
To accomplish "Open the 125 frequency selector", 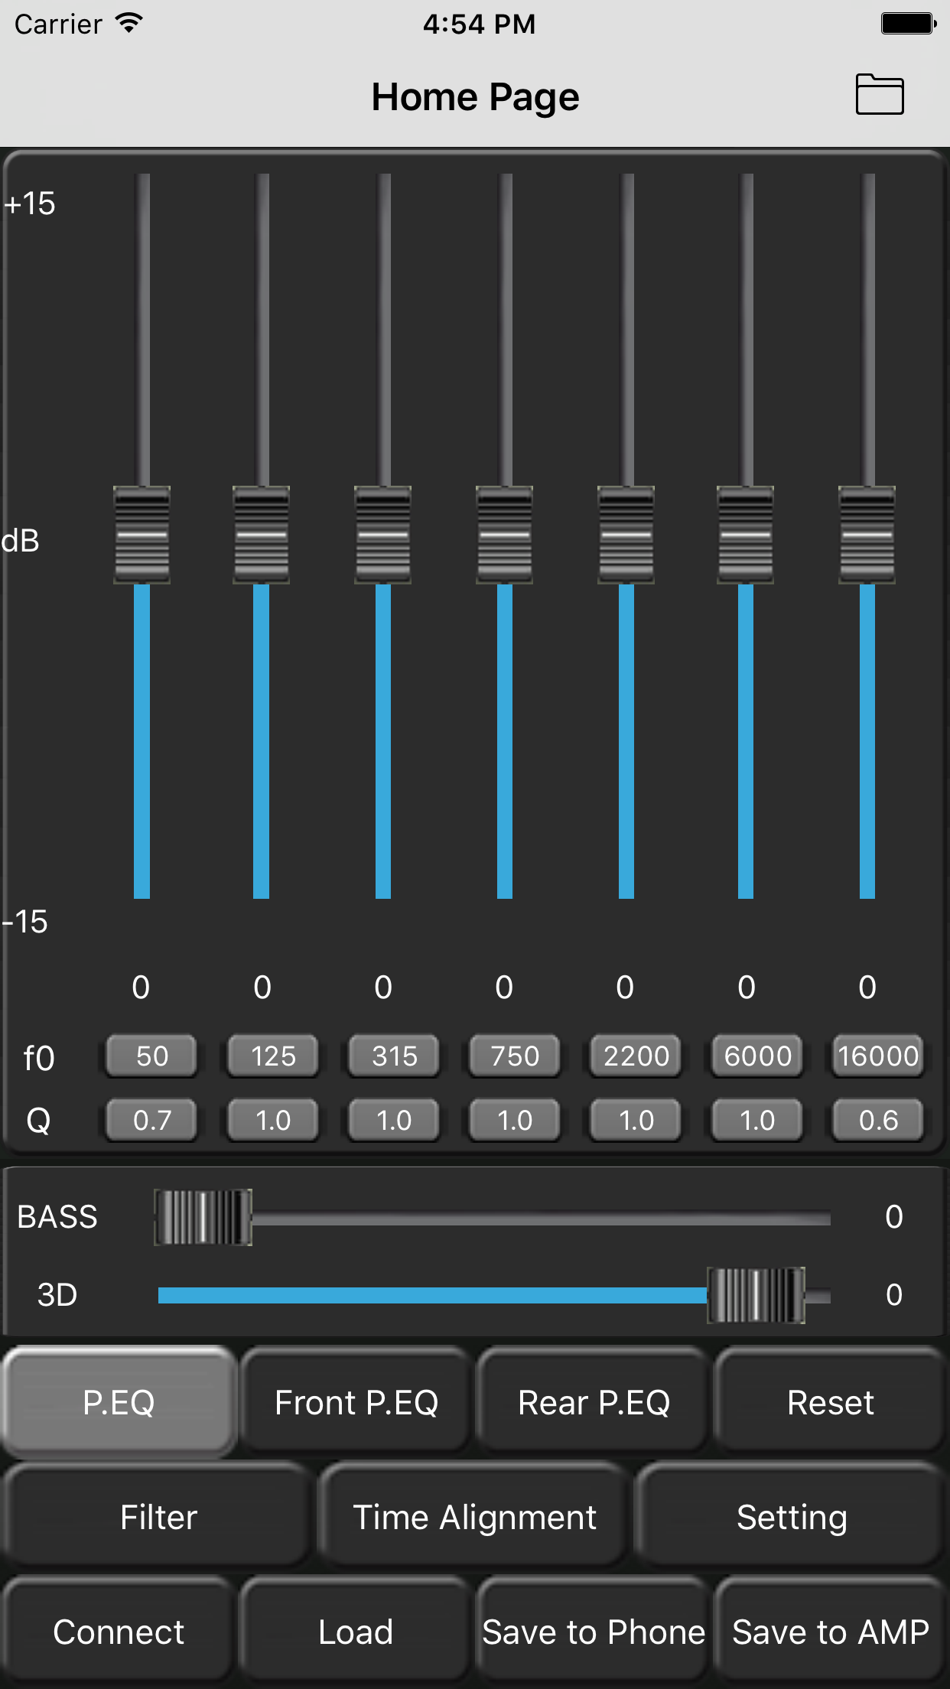I will 273,1056.
